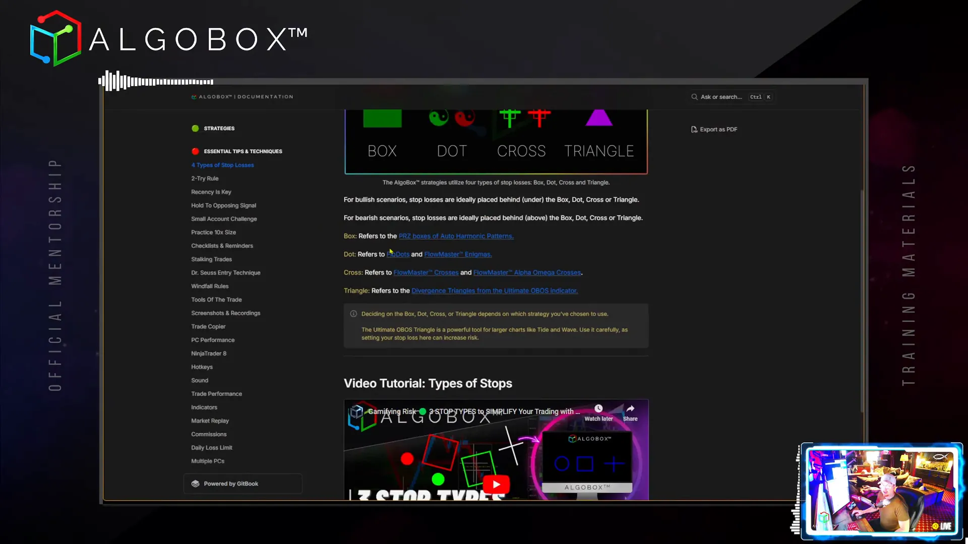
Task: Click the Watch later clock icon
Action: point(598,409)
